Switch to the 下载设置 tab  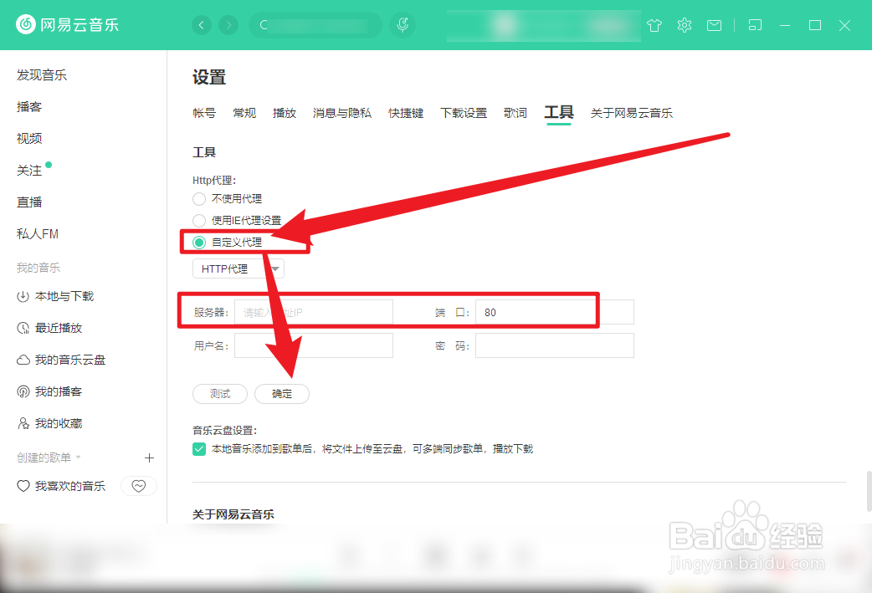(x=464, y=114)
